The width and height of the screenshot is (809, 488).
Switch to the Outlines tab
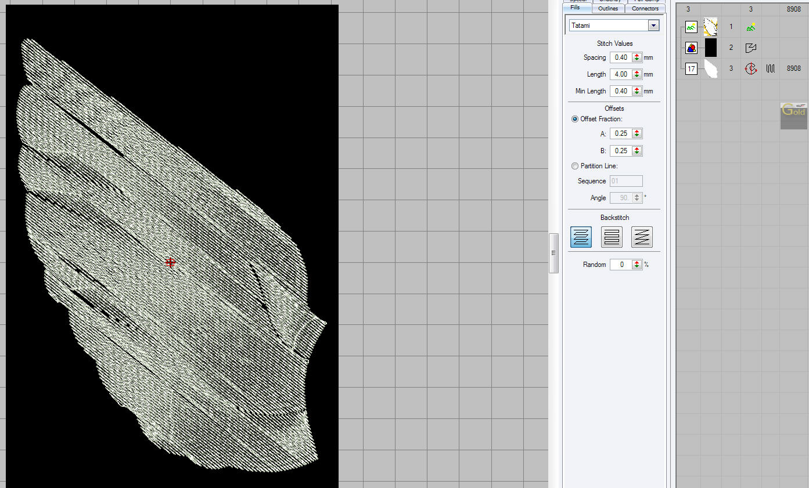pyautogui.click(x=607, y=9)
